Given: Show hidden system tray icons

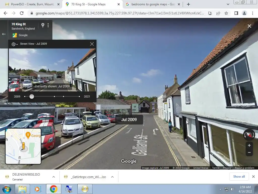Looking at the screenshot, I should (220, 189).
